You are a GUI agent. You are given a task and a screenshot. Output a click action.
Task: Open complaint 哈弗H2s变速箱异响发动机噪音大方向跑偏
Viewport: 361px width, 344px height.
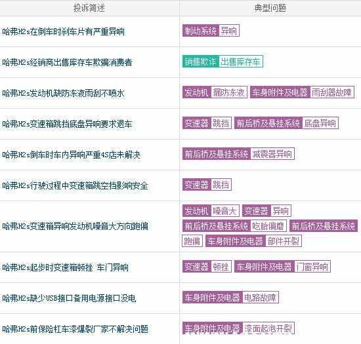pyautogui.click(x=75, y=226)
